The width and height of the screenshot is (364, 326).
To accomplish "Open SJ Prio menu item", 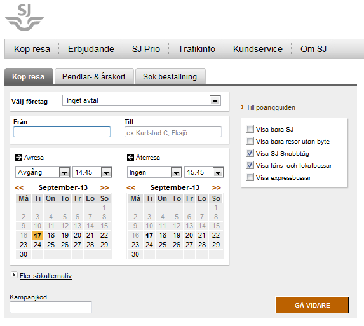I will point(146,49).
